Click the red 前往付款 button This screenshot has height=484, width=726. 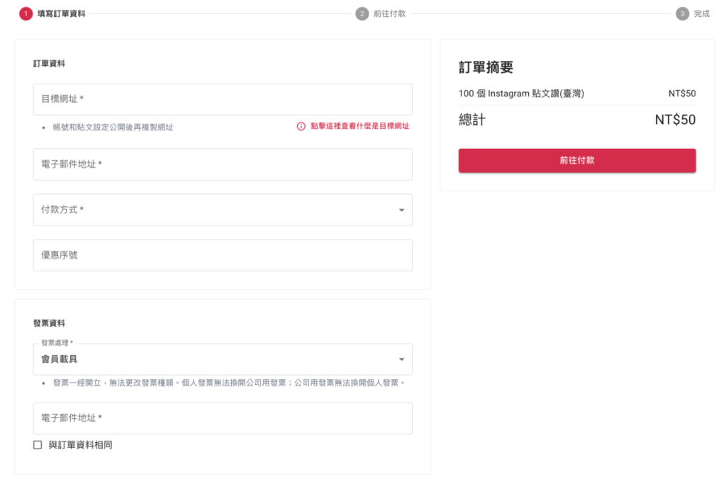click(x=577, y=161)
